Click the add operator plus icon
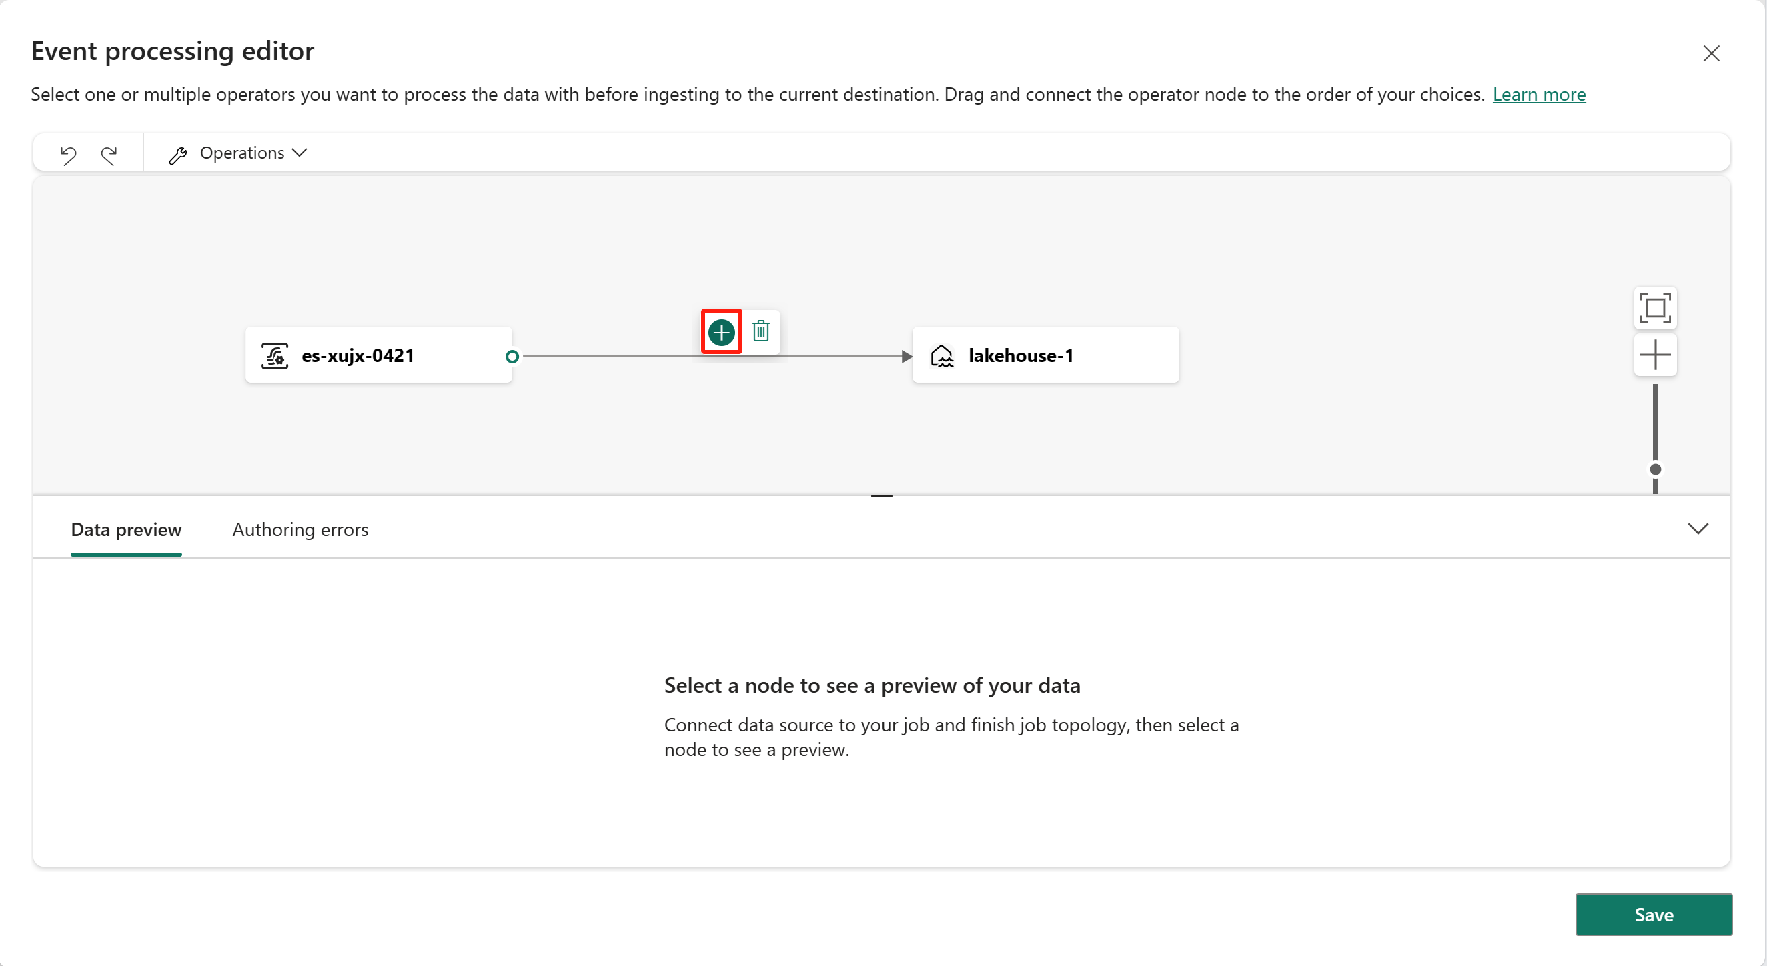 pos(722,332)
